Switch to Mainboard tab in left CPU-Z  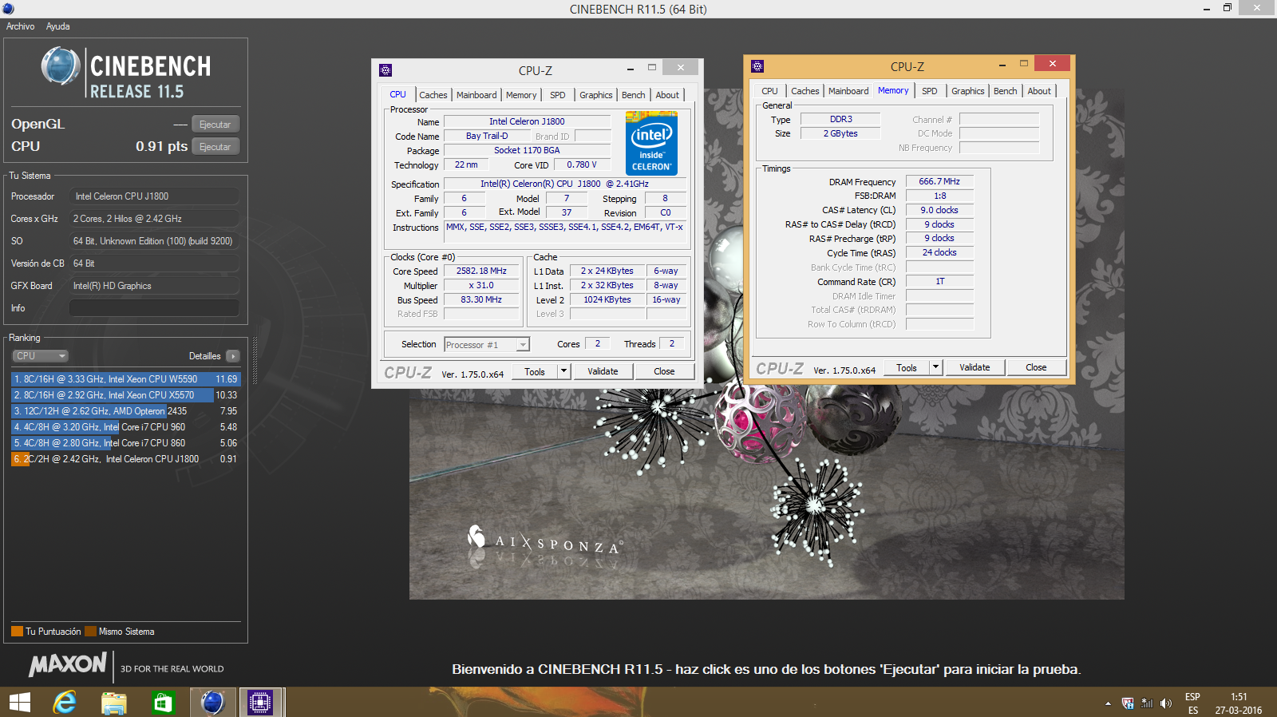coord(476,95)
